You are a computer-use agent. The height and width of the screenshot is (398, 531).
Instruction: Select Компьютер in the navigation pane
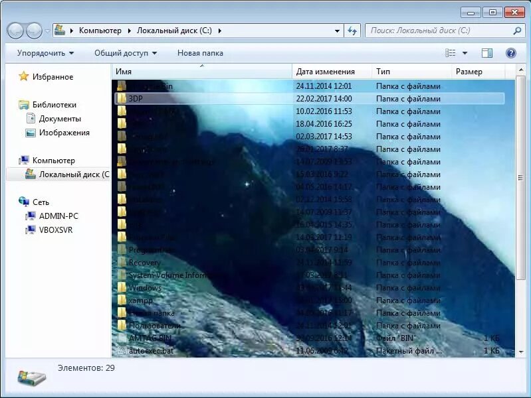(54, 161)
